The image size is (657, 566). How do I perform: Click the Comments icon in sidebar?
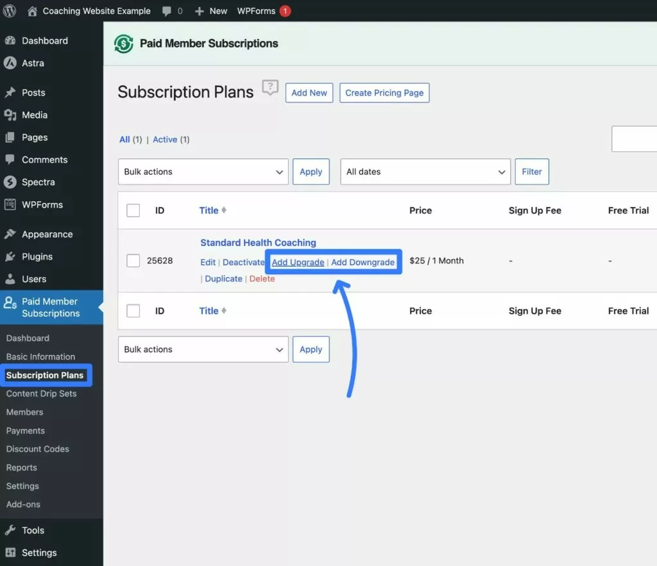pos(10,160)
